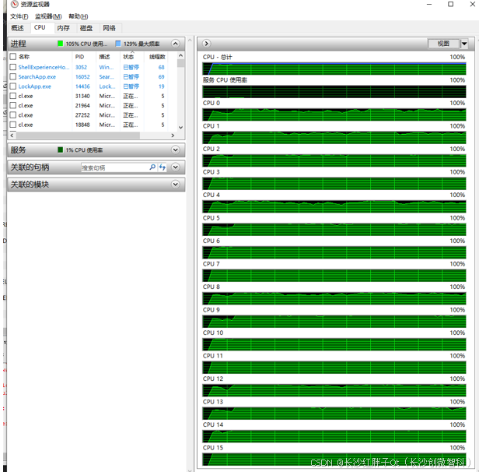This screenshot has width=479, height=472.
Task: Enable the LockApp.exe process checkbox
Action: tap(12, 86)
